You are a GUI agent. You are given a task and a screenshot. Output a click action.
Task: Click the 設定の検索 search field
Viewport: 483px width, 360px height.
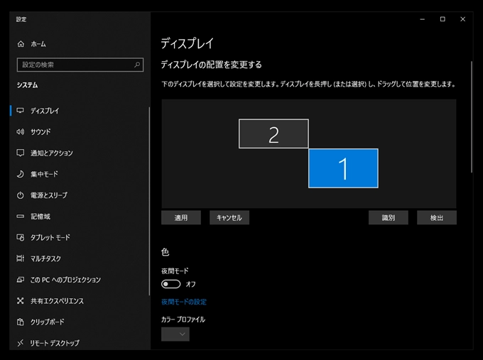coord(80,65)
